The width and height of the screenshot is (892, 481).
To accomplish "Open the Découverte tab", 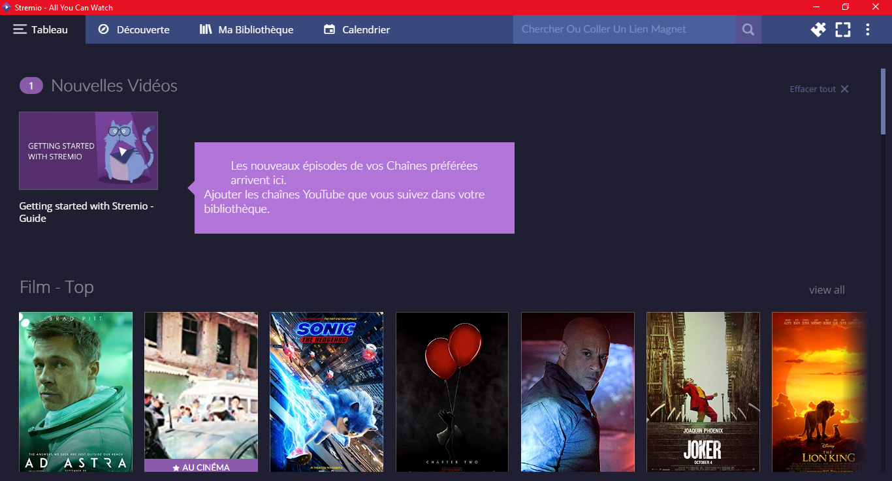I will (x=134, y=29).
